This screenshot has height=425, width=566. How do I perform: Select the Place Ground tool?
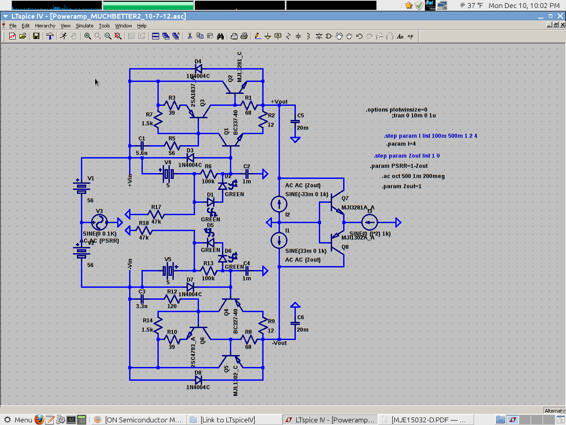pos(268,36)
